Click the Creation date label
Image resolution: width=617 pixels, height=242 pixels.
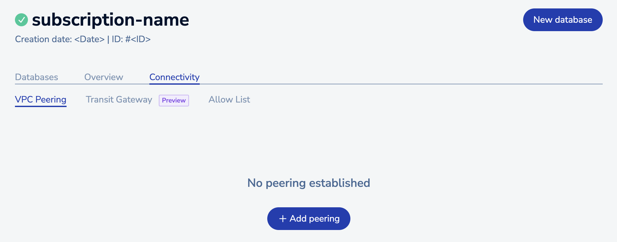pyautogui.click(x=43, y=39)
